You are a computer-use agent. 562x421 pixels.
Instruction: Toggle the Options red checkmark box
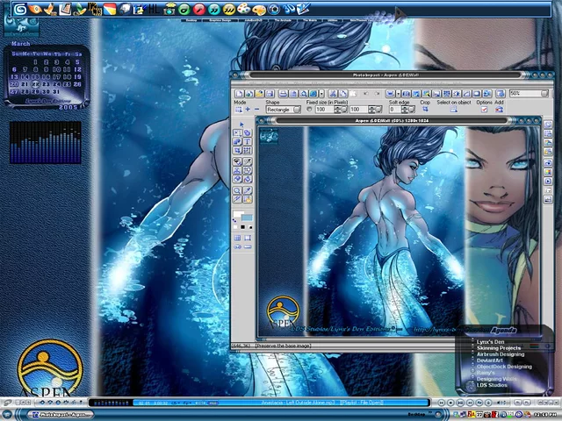[484, 109]
